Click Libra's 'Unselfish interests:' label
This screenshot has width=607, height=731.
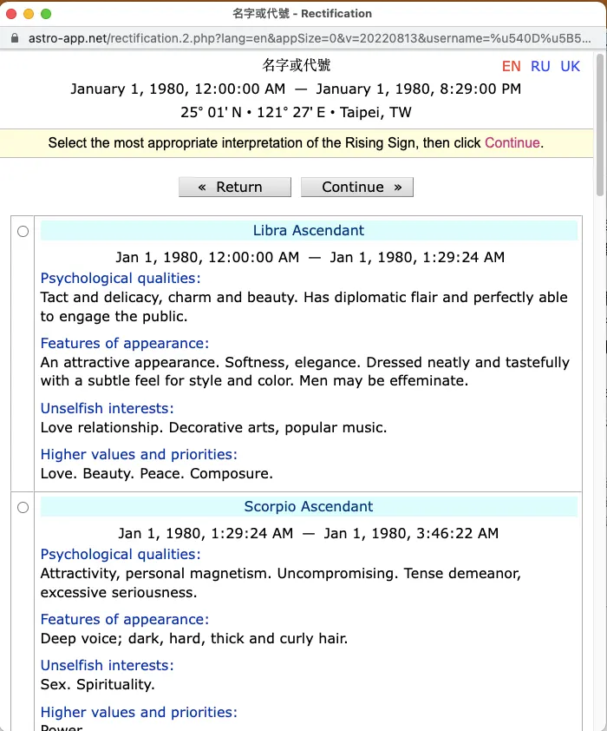[x=107, y=408]
